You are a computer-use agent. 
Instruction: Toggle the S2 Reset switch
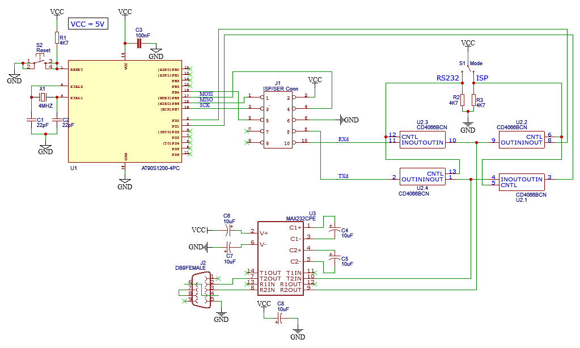39,62
